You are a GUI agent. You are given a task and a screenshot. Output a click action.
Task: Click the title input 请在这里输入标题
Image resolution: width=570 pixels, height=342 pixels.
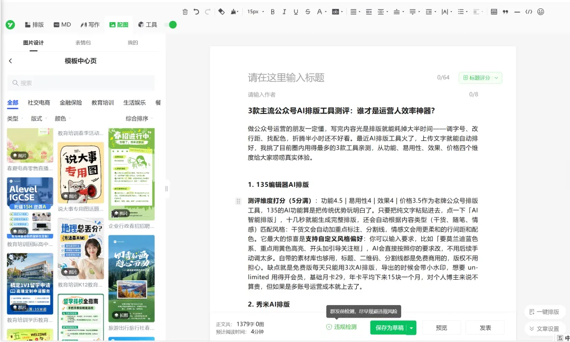point(286,78)
